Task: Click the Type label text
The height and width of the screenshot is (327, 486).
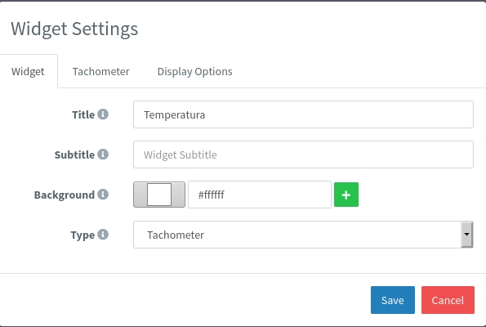Action: coord(82,235)
